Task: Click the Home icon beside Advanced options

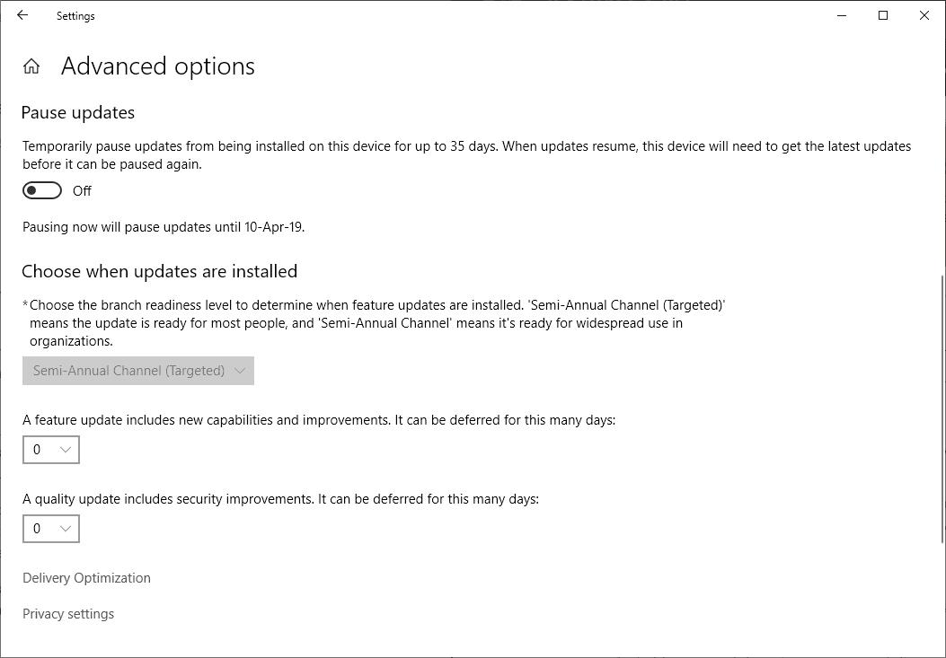Action: click(31, 66)
